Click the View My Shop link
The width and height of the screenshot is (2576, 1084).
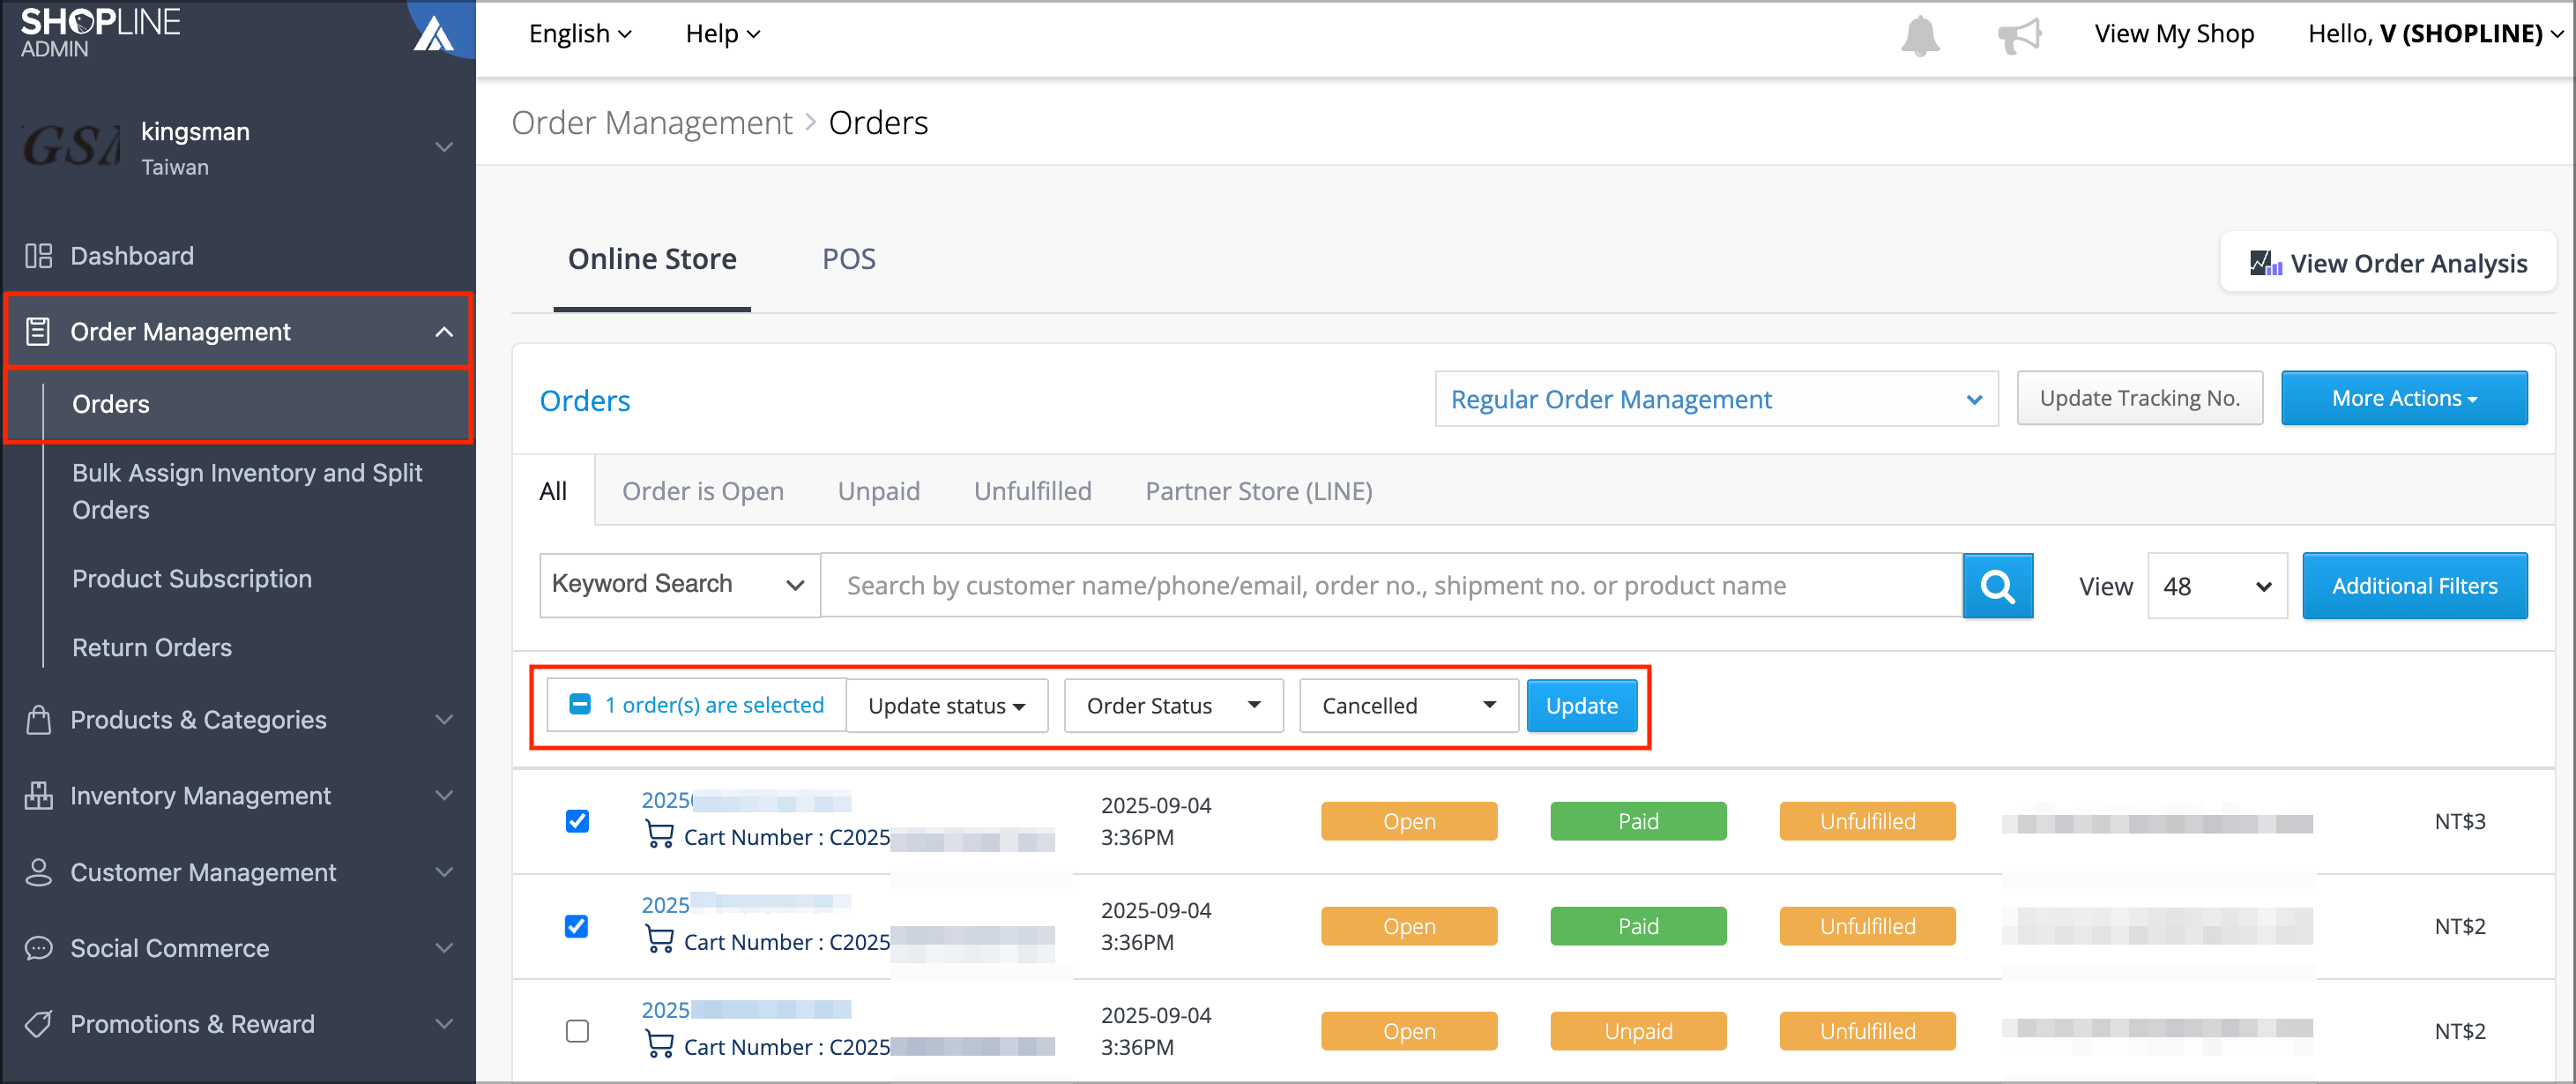[2174, 34]
